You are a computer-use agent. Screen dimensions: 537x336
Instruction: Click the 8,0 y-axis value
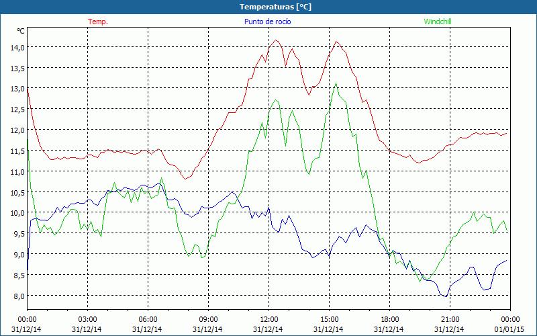pyautogui.click(x=19, y=296)
